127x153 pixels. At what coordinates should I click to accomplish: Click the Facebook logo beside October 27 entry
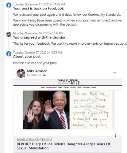9,54
